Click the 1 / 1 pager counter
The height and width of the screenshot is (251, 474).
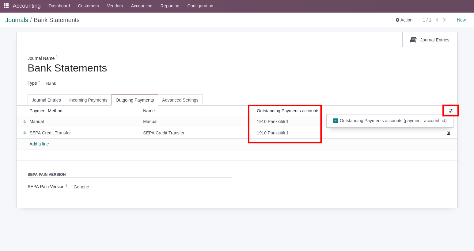(427, 20)
